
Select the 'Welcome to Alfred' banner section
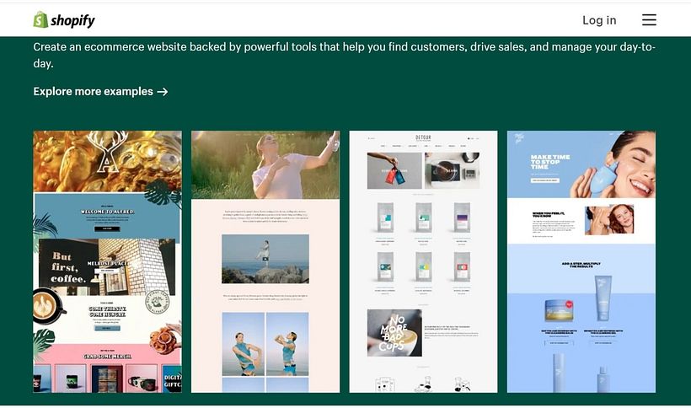pyautogui.click(x=107, y=216)
